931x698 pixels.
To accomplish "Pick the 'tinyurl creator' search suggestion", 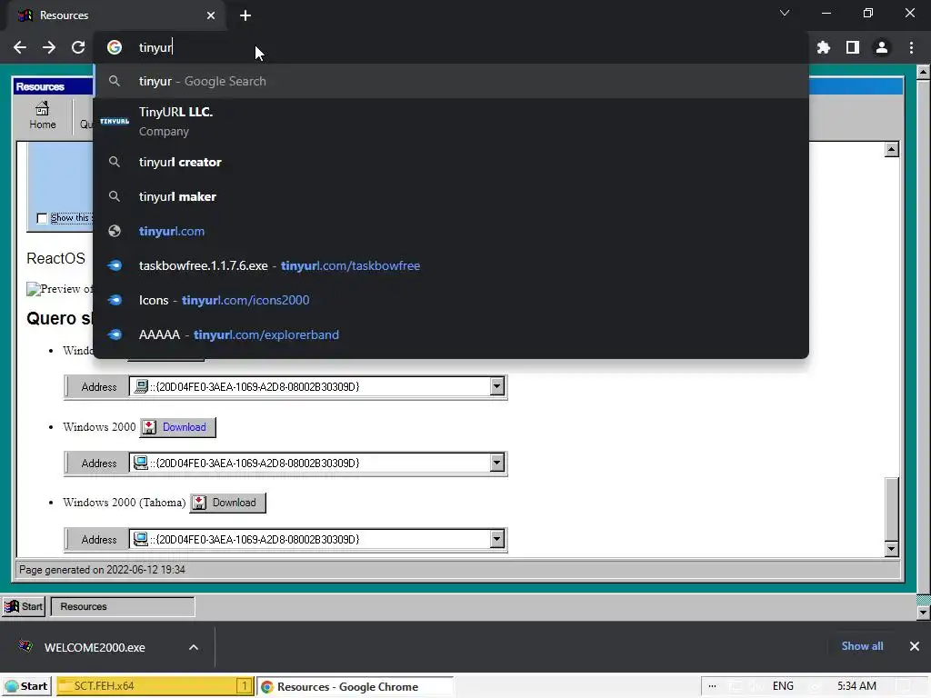I will click(451, 162).
